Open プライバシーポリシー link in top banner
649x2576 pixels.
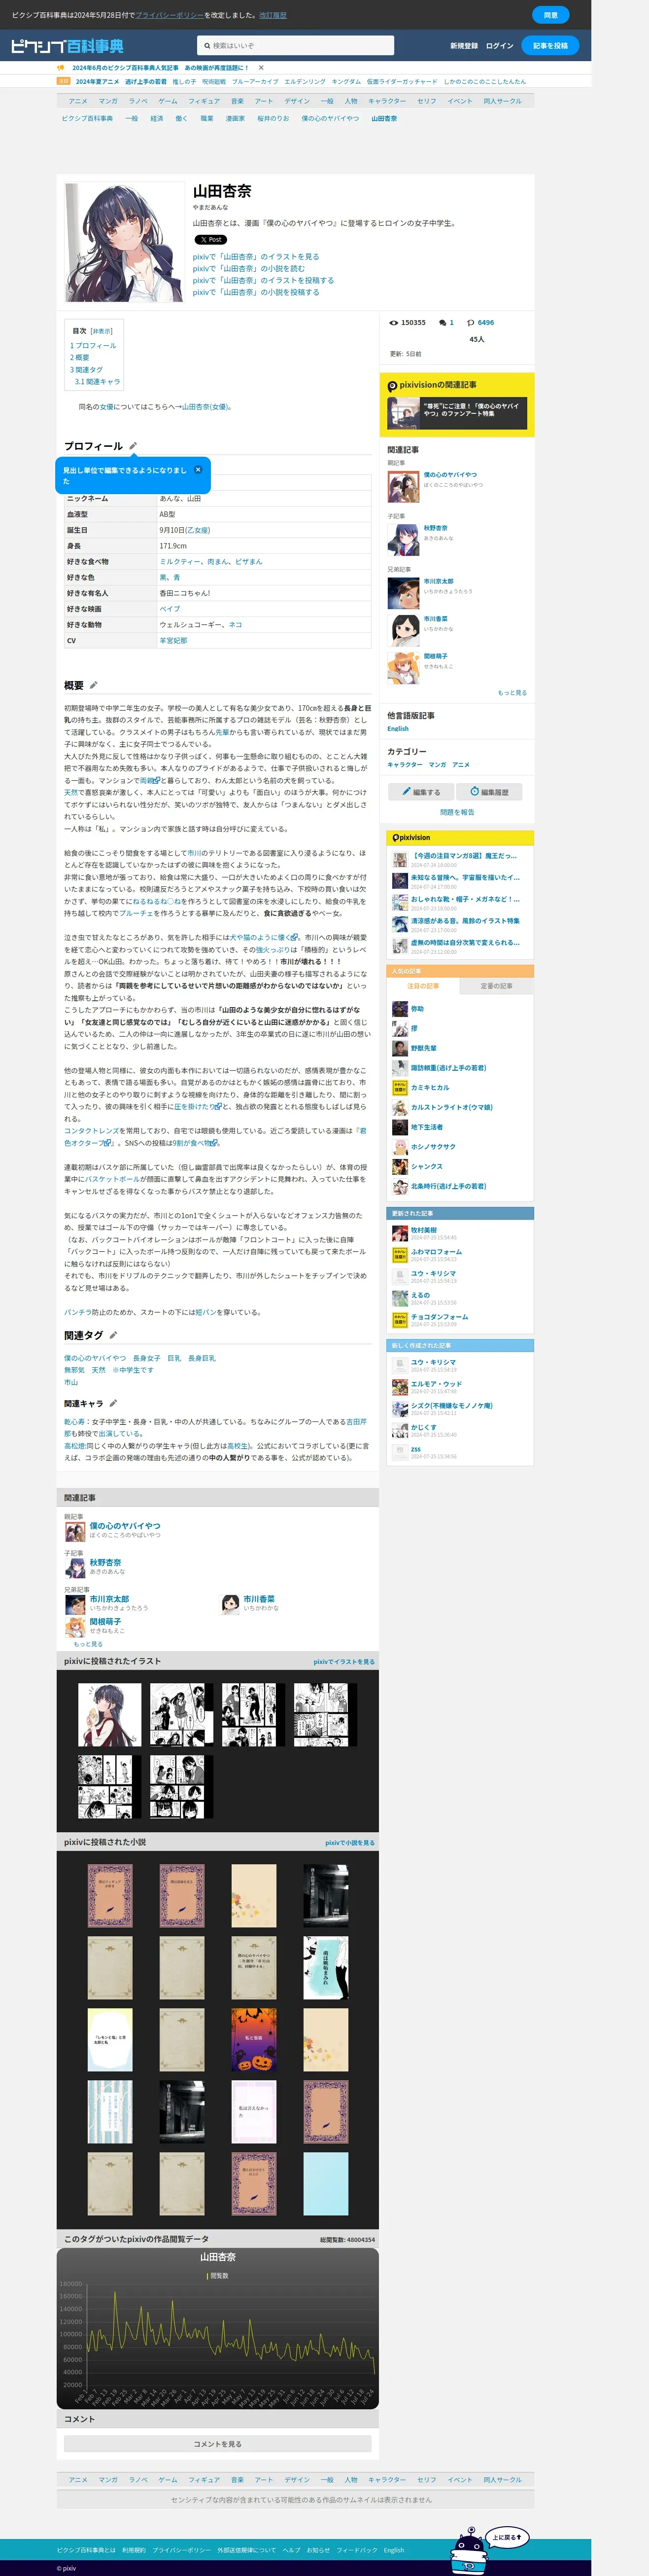[x=169, y=15]
